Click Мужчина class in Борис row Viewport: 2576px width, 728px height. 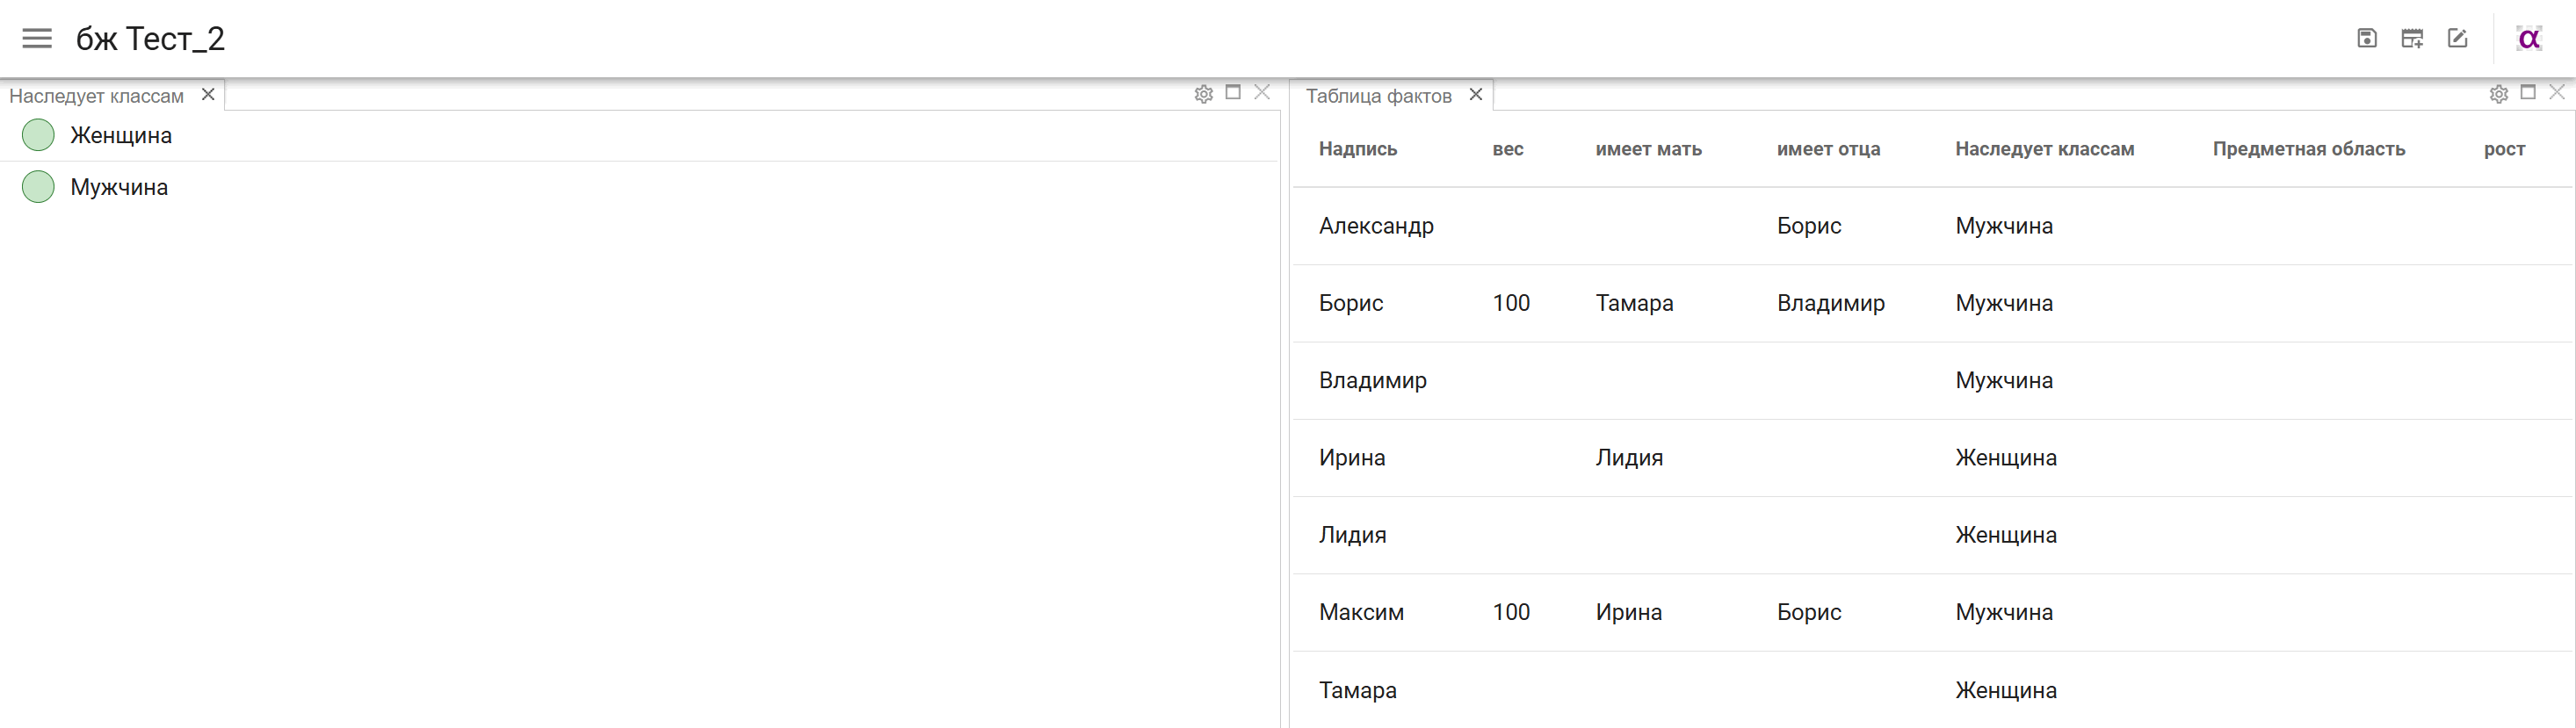(x=2004, y=303)
